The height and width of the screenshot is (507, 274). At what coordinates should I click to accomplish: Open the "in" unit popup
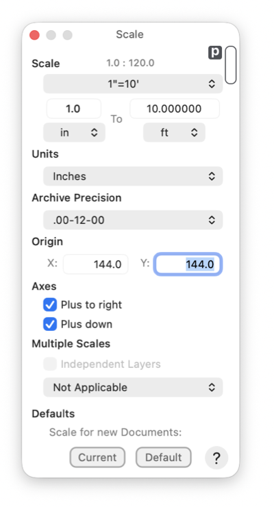pyautogui.click(x=74, y=132)
